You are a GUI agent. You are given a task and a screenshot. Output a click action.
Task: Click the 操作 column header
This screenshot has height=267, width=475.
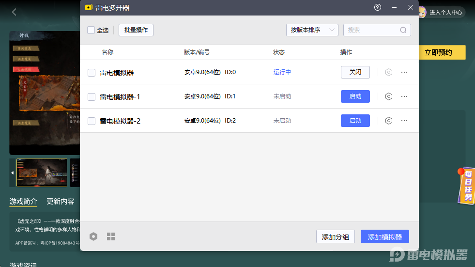click(346, 52)
